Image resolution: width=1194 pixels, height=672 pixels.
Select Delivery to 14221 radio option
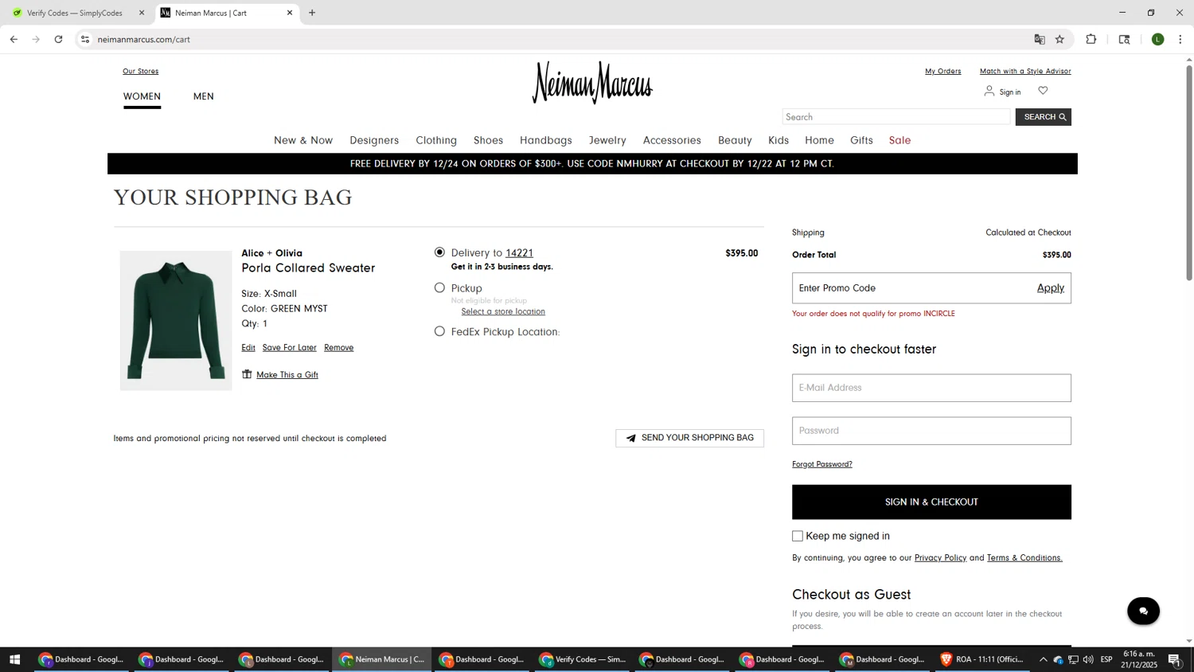click(439, 252)
